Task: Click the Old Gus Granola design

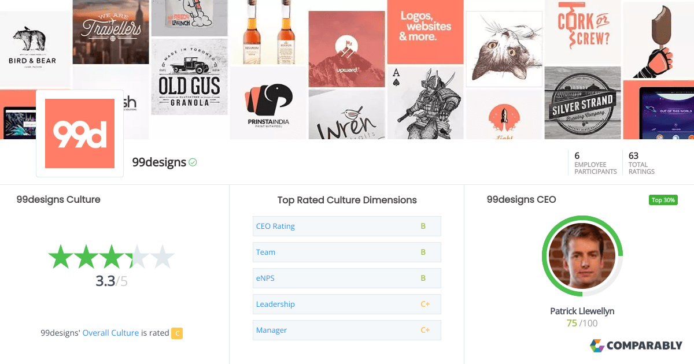Action: (x=189, y=77)
